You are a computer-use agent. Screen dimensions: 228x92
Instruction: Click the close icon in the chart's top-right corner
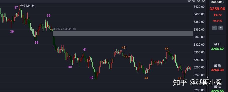[203, 1]
